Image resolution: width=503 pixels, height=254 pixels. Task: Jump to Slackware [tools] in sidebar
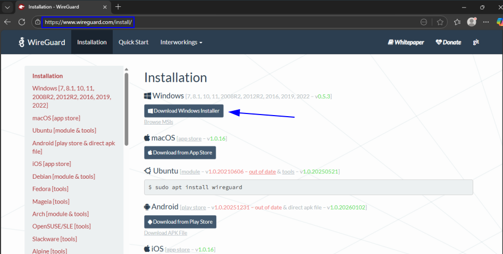pos(55,239)
